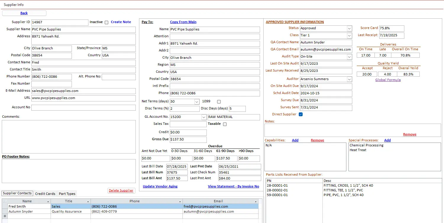Uncheck the Direct Supplier checkbox

301,114
